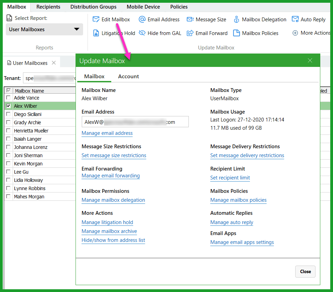
Task: Click the Manage email forwarding link
Action: point(111,176)
